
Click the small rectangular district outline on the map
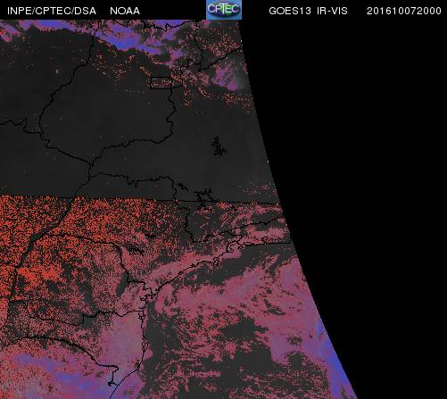point(161,83)
